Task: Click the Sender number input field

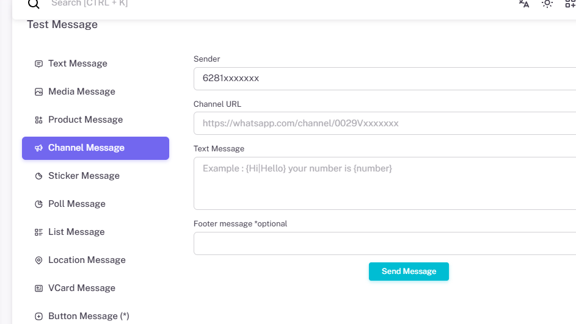Action: click(385, 79)
